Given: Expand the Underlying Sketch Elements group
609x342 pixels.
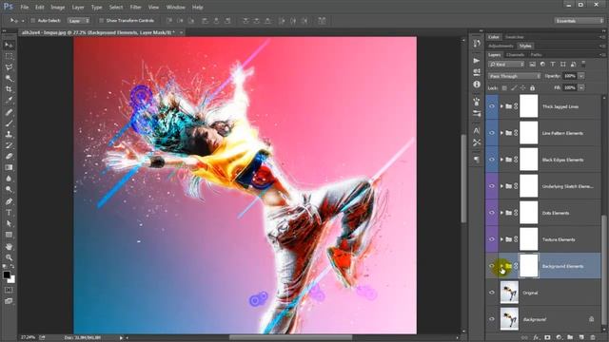Looking at the screenshot, I should [x=501, y=186].
